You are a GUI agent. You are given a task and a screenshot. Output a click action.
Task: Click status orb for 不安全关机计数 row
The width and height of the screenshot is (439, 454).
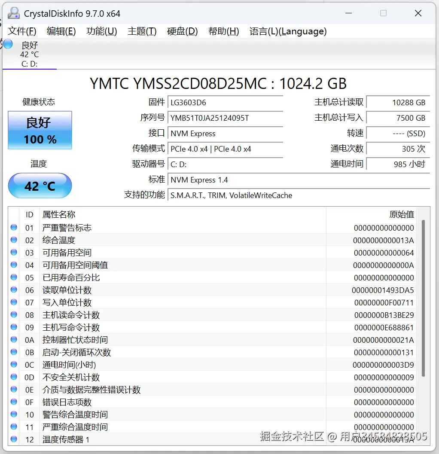coord(14,377)
